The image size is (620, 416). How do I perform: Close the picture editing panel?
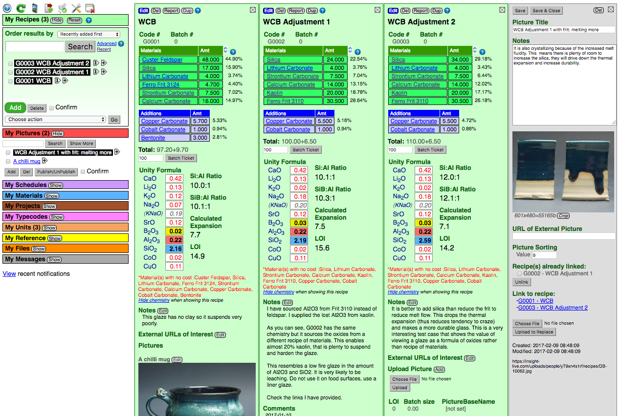[611, 10]
